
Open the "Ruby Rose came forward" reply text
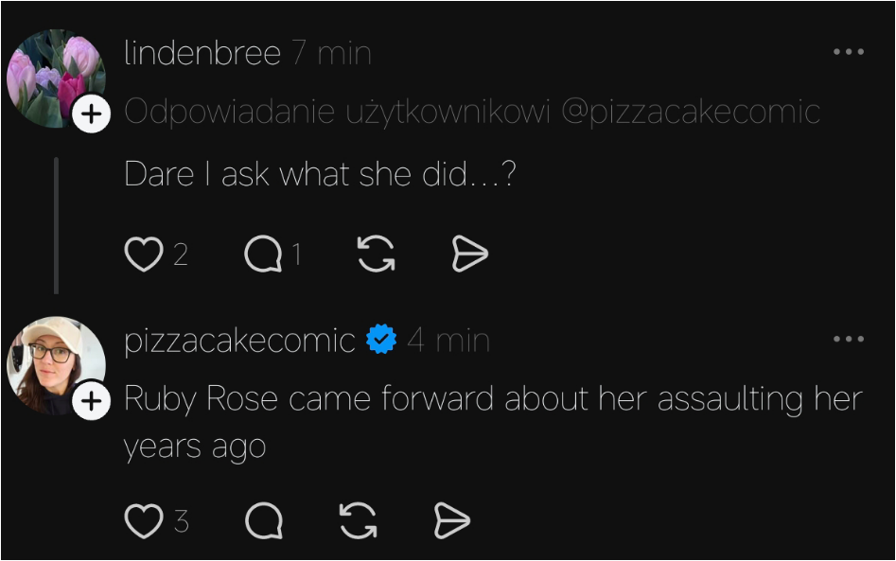point(493,422)
